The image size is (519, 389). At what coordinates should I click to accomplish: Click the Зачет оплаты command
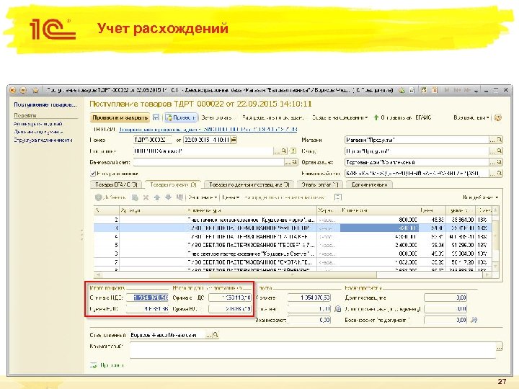[x=216, y=117]
